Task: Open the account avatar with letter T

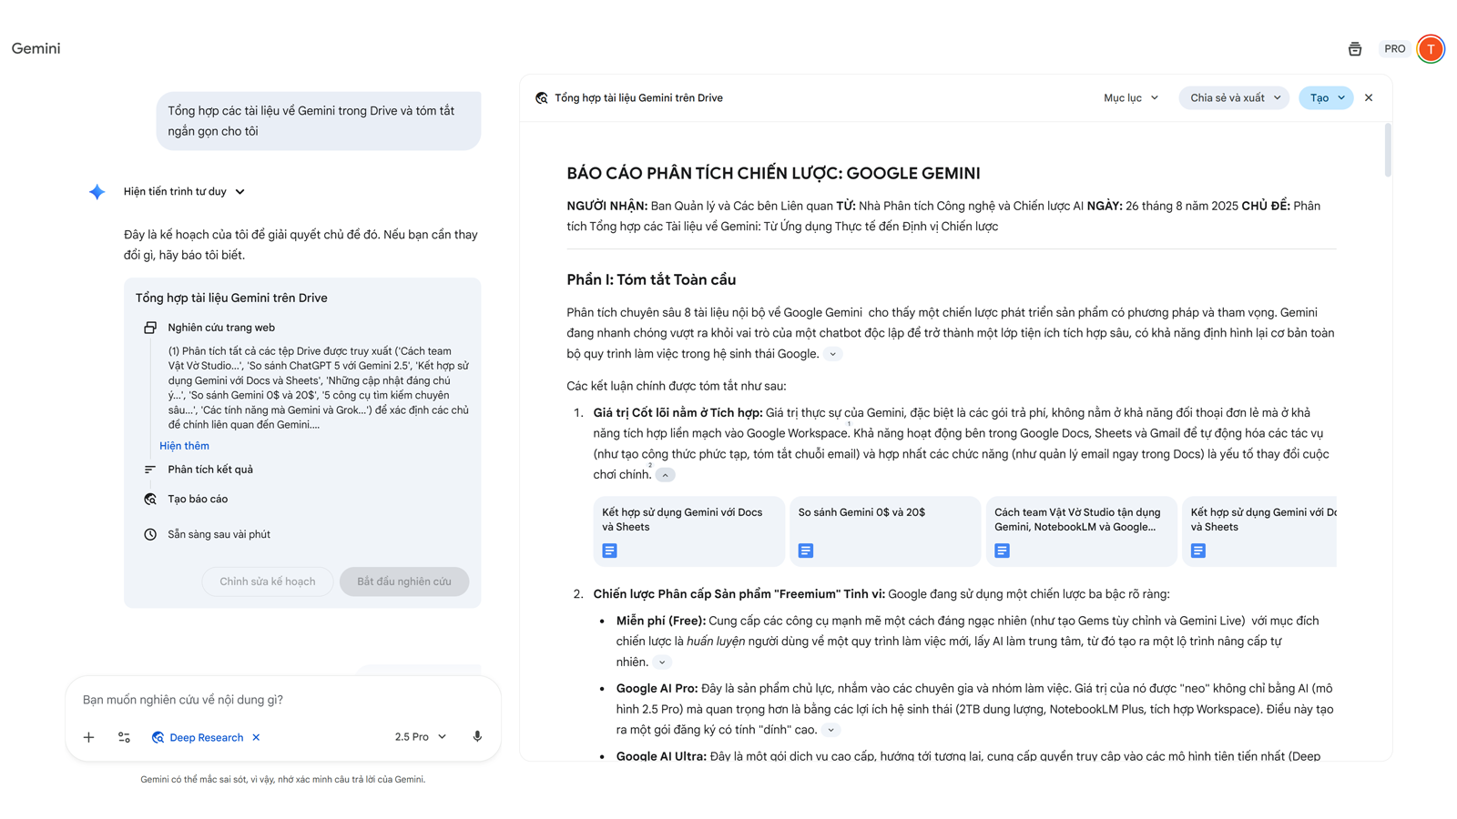Action: (1430, 49)
